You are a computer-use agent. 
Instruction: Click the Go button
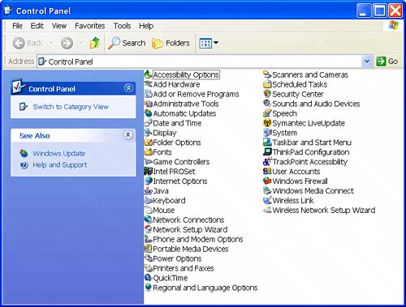click(387, 62)
